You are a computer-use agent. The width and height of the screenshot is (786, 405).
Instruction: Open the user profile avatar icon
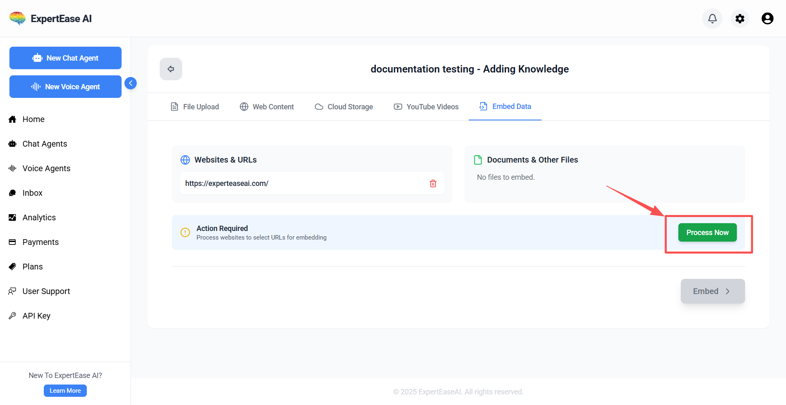coord(767,18)
